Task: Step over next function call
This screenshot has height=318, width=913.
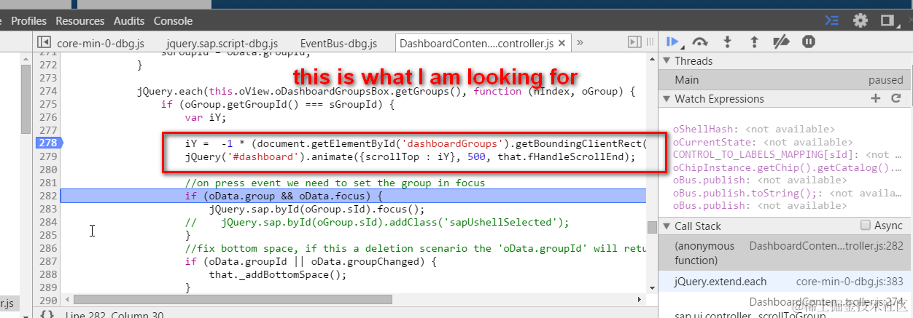Action: 700,42
